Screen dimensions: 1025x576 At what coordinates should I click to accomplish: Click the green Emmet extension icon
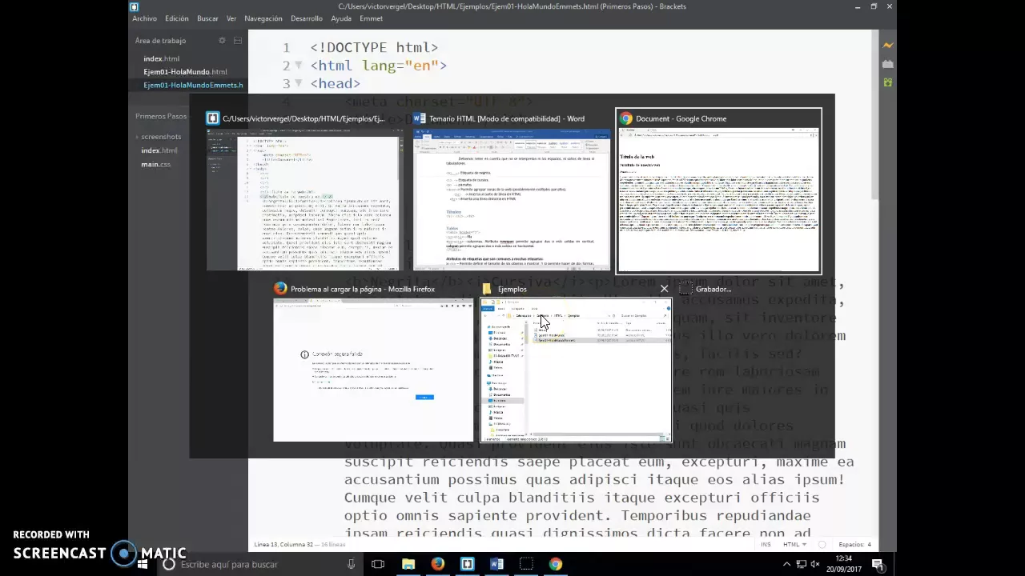pos(887,82)
